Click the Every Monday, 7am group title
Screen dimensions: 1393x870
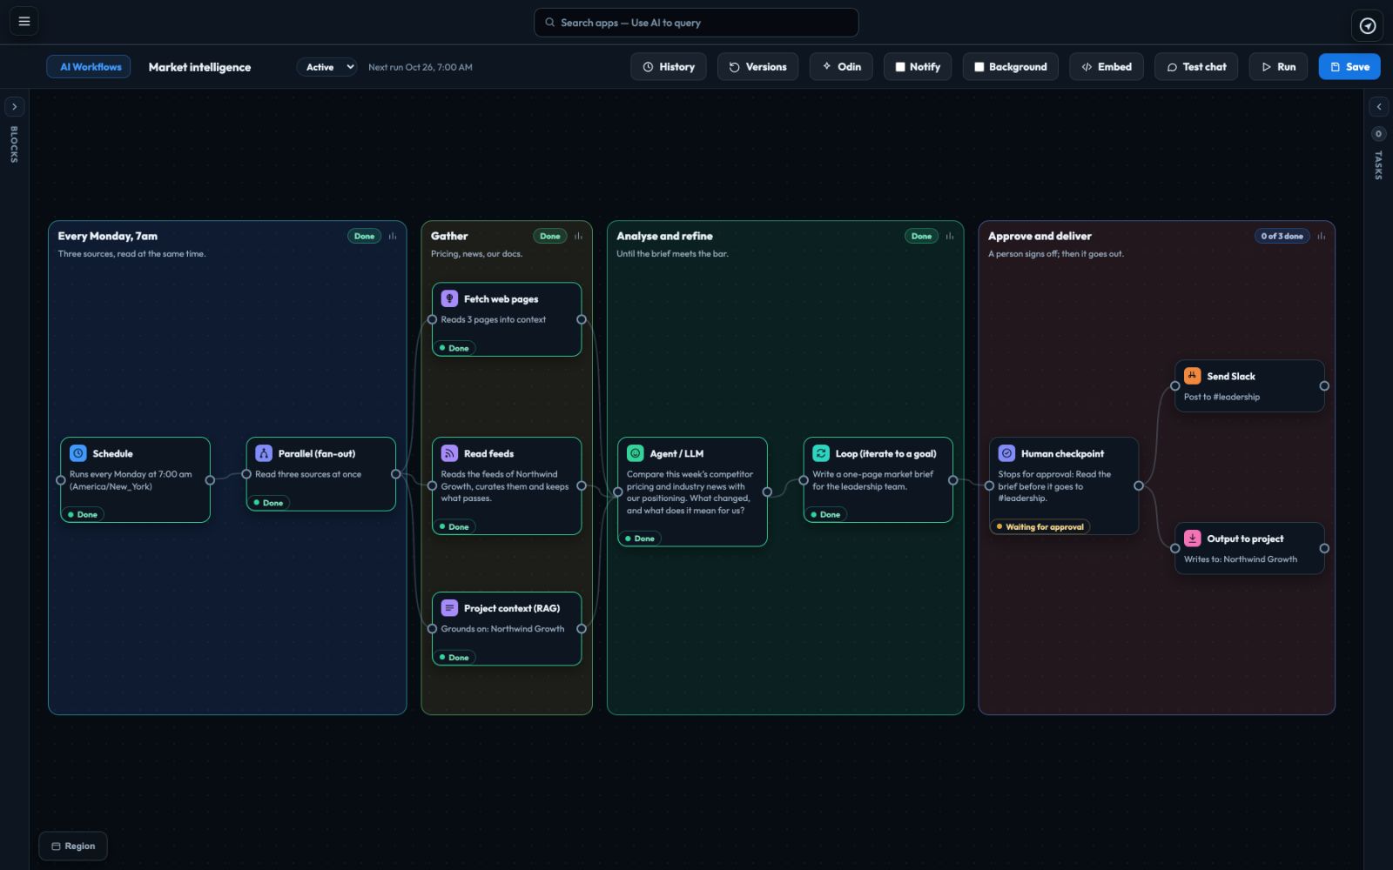click(x=108, y=236)
